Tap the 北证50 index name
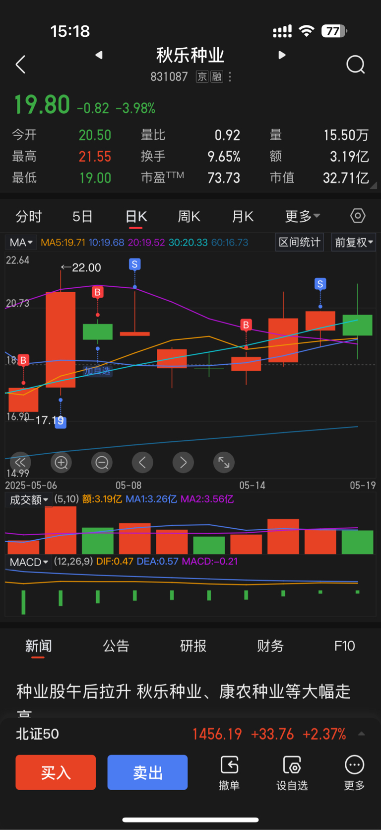This screenshot has width=381, height=830. pyautogui.click(x=37, y=734)
